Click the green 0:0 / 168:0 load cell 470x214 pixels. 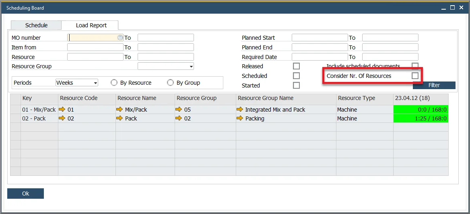point(421,110)
